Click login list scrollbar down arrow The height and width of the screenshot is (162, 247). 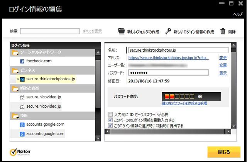(x=98, y=138)
